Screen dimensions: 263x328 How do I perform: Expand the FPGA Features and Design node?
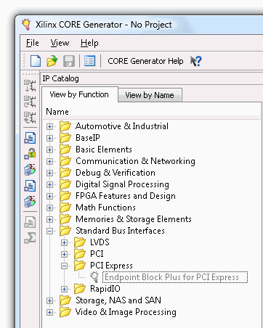coord(49,196)
